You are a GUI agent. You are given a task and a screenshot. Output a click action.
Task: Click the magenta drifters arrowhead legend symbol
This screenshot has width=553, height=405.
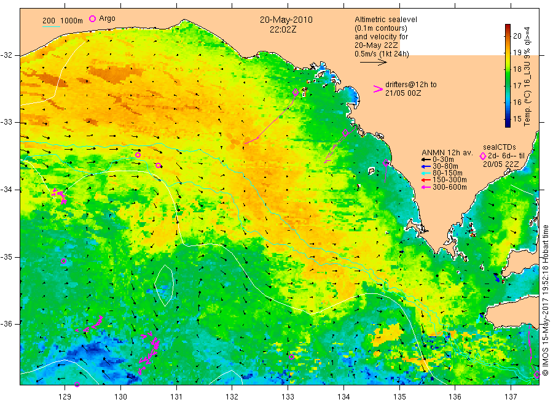click(x=378, y=89)
